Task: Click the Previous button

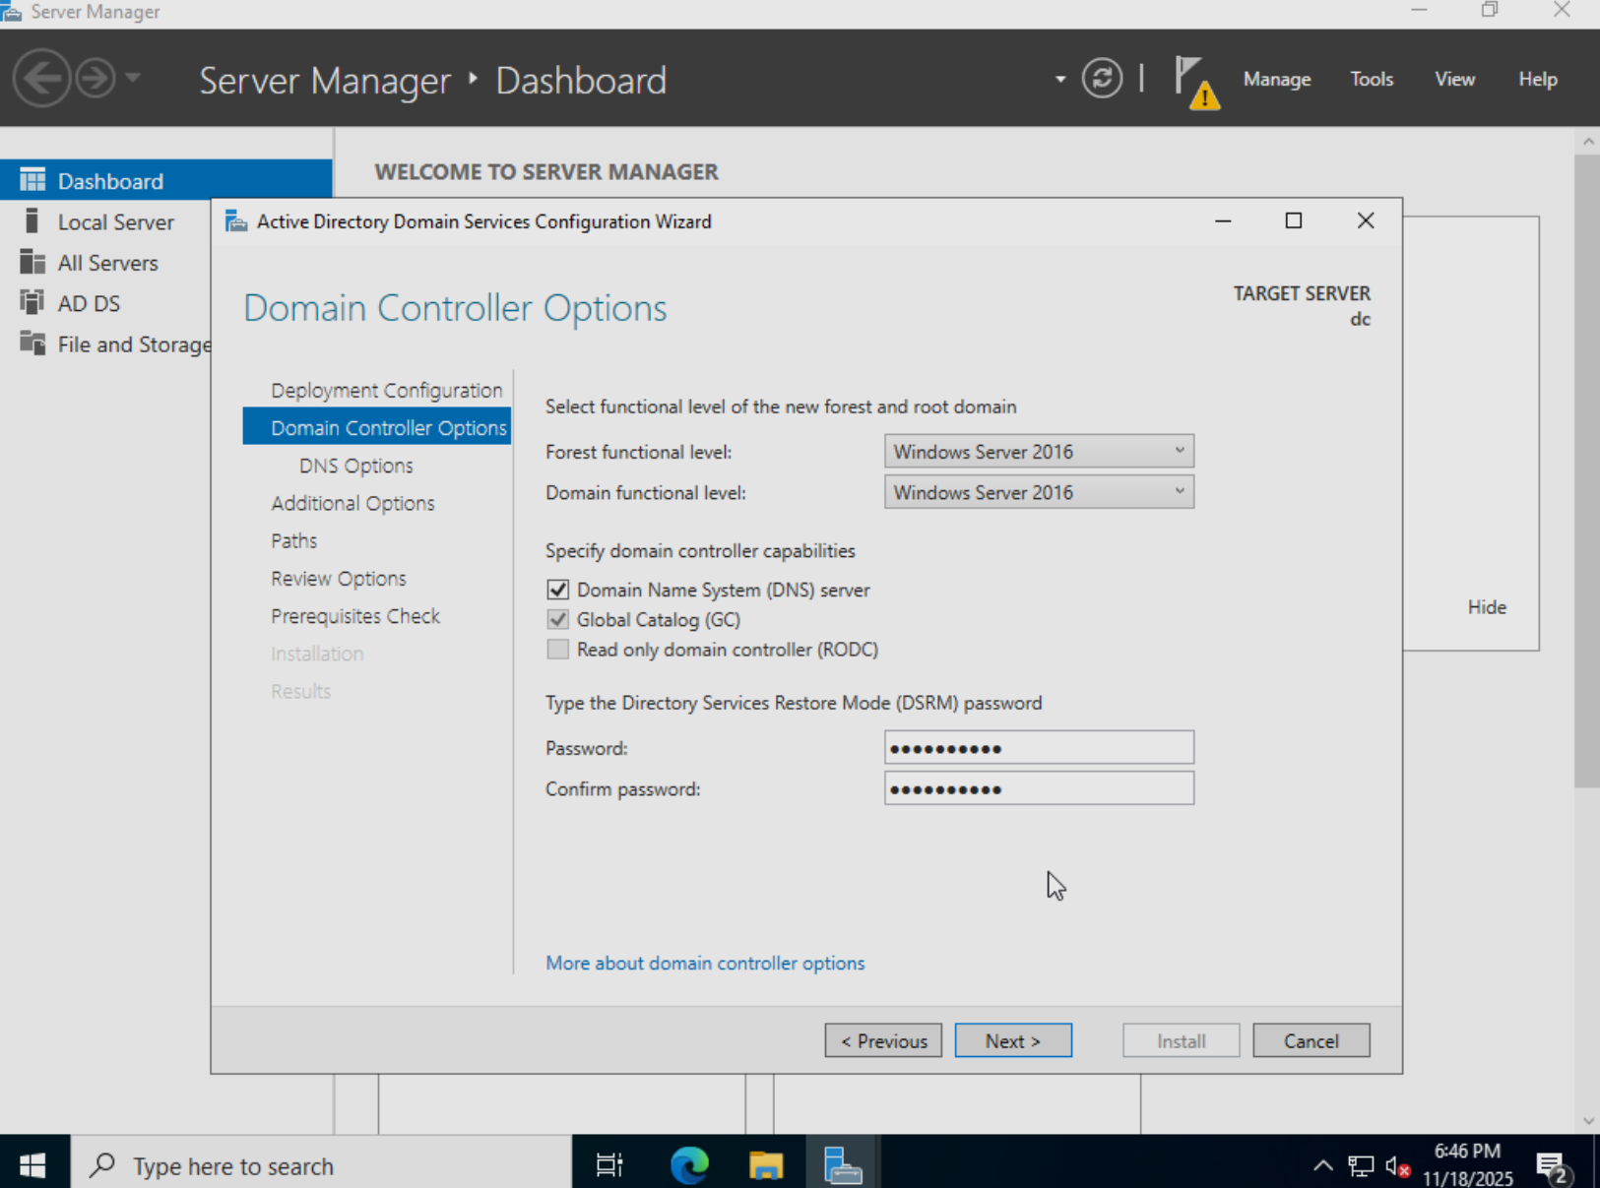Action: pyautogui.click(x=883, y=1040)
